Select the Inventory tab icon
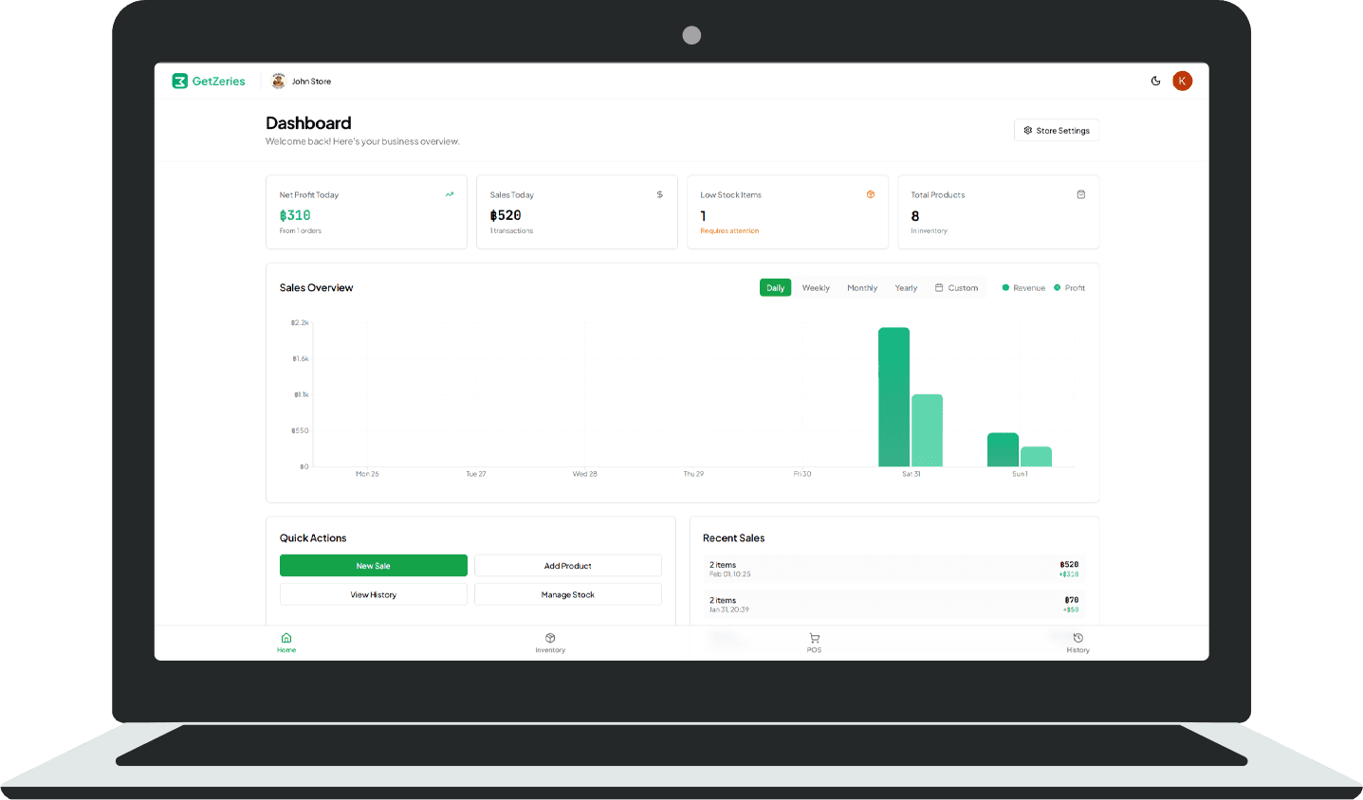 550,638
